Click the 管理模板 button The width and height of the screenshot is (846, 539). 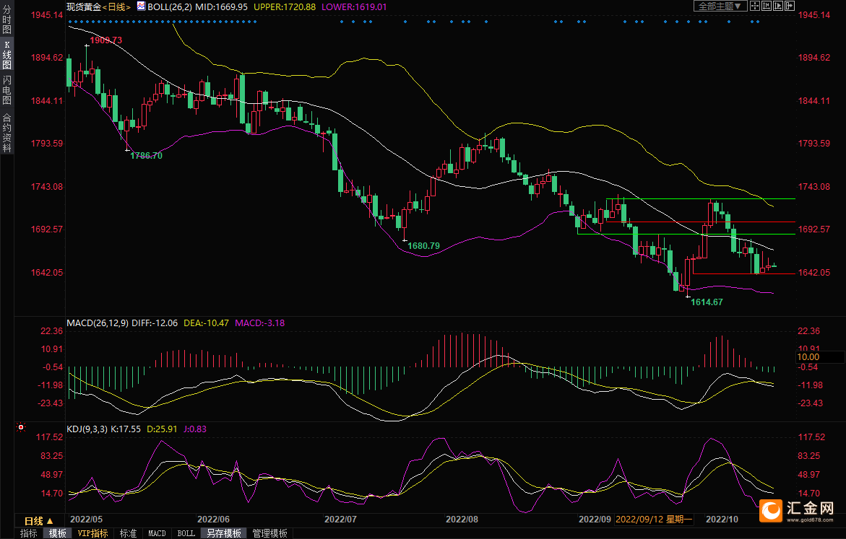pos(269,533)
